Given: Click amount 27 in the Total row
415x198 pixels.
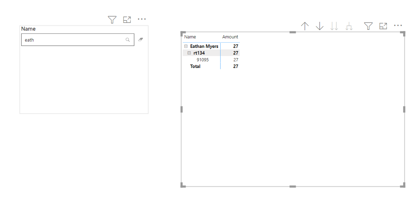Looking at the screenshot, I should 236,66.
